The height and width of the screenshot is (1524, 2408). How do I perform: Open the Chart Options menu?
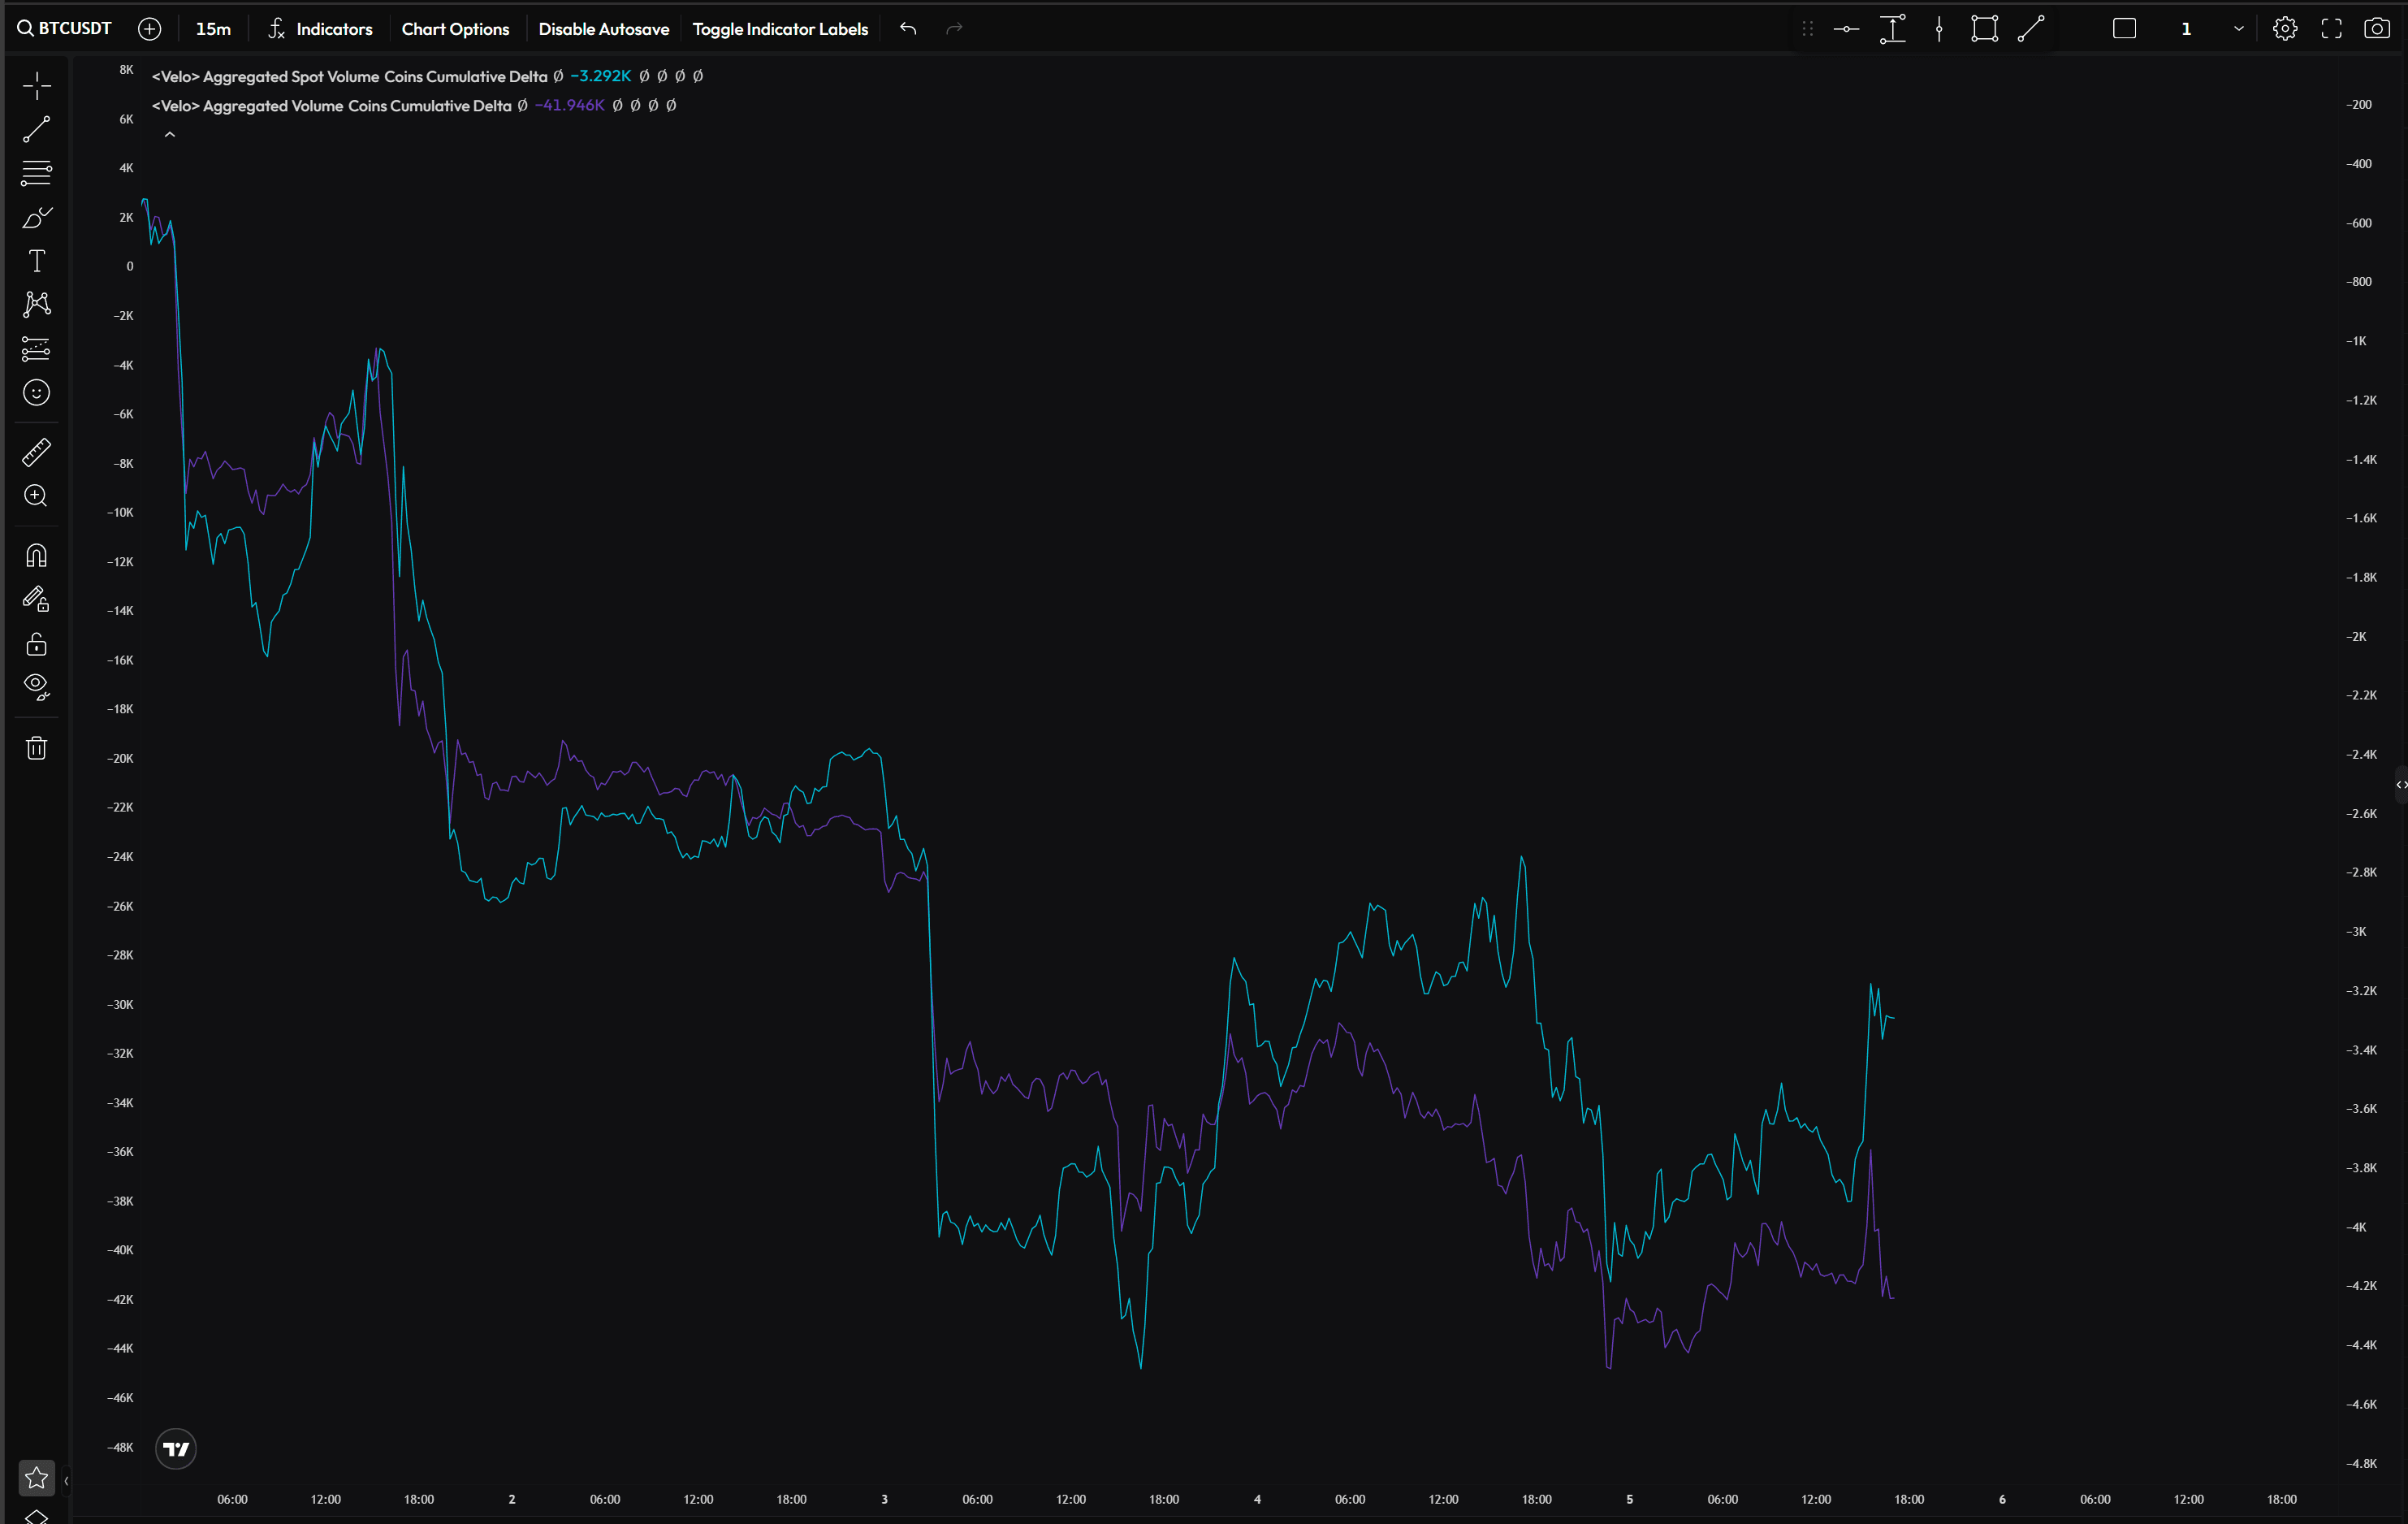click(455, 29)
